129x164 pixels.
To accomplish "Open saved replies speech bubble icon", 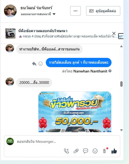I will click(x=86, y=151).
